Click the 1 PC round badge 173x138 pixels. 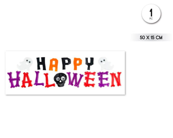(151, 14)
